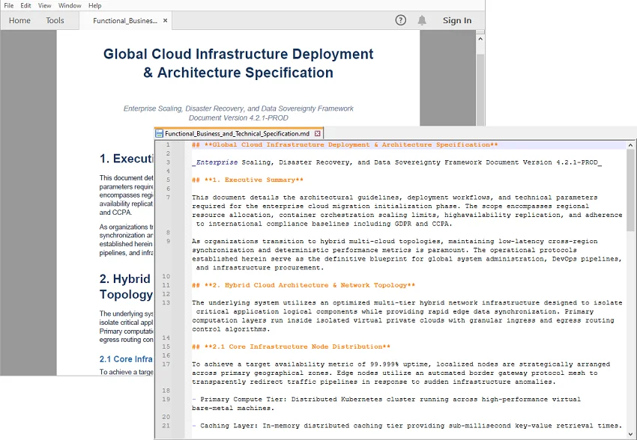Click the editor scroll up arrow
This screenshot has height=440, width=637.
(630, 145)
